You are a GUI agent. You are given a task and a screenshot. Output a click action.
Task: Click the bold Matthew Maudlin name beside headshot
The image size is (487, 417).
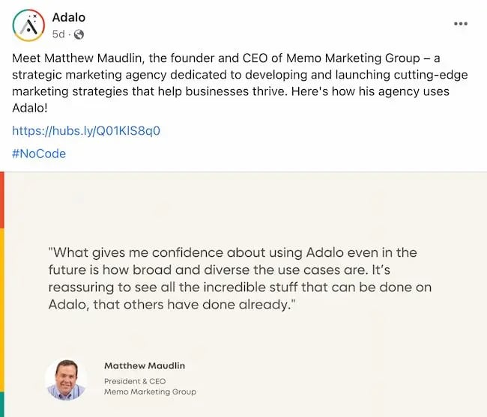pos(145,366)
